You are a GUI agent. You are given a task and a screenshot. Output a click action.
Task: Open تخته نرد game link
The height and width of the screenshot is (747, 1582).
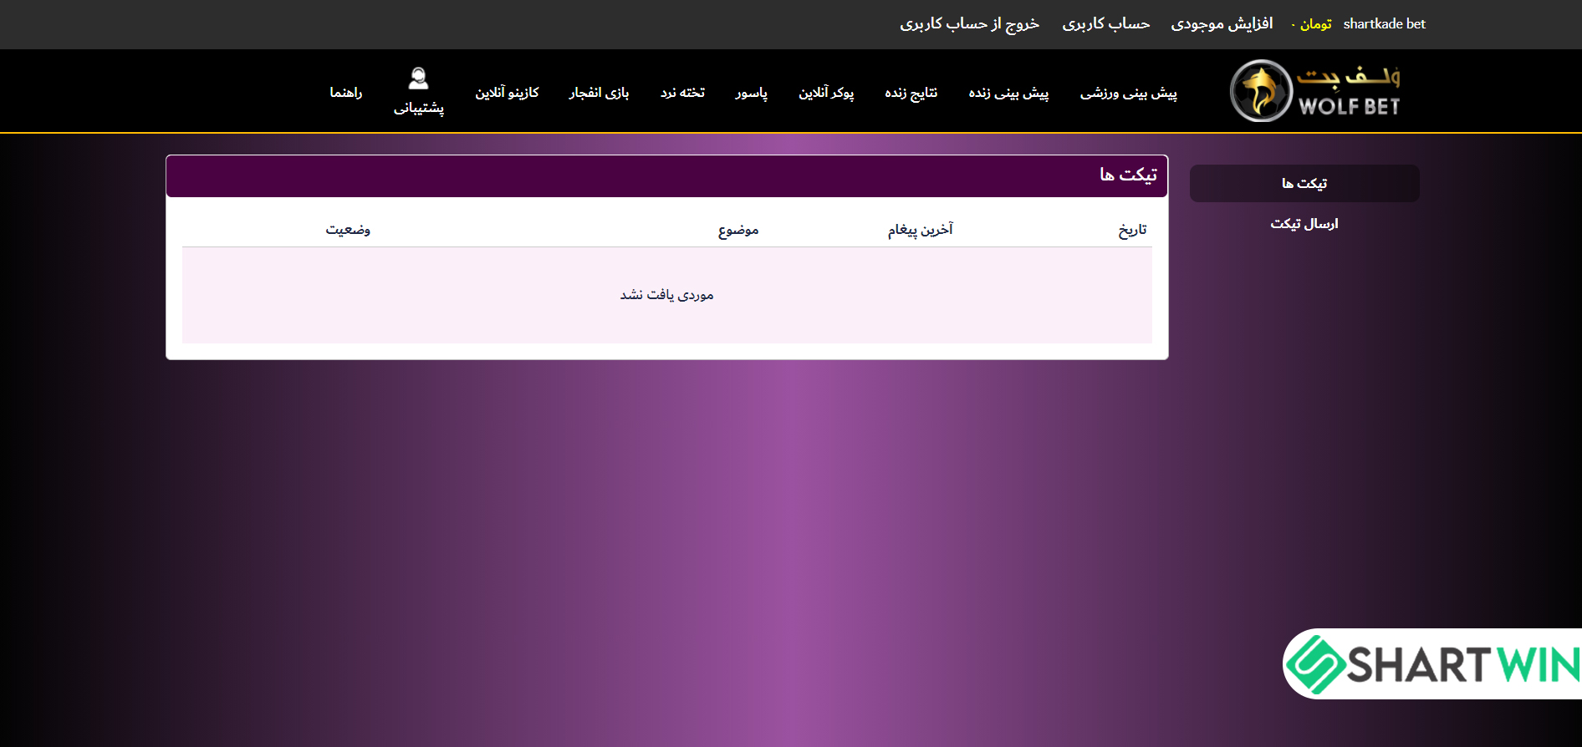682,93
